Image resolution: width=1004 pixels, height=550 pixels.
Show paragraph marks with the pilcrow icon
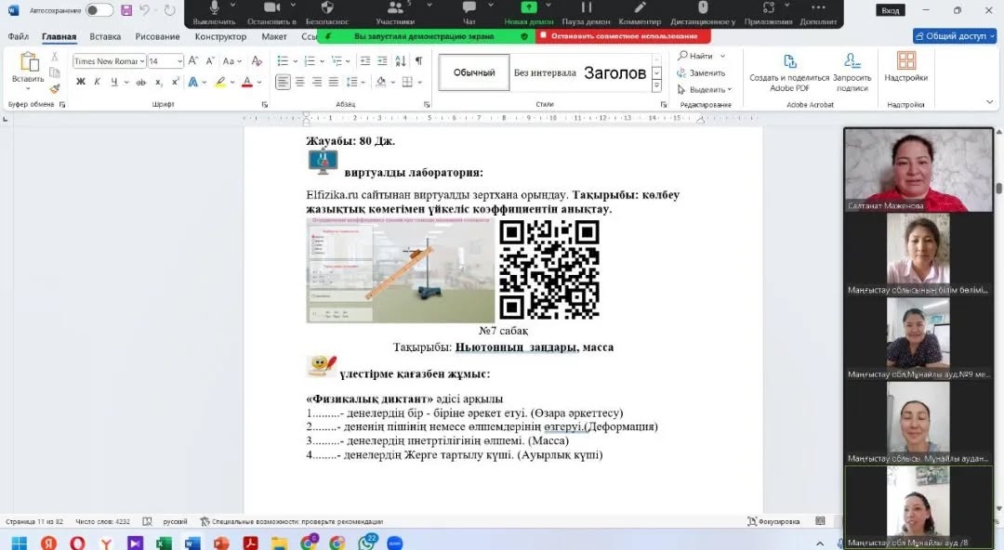coord(418,61)
